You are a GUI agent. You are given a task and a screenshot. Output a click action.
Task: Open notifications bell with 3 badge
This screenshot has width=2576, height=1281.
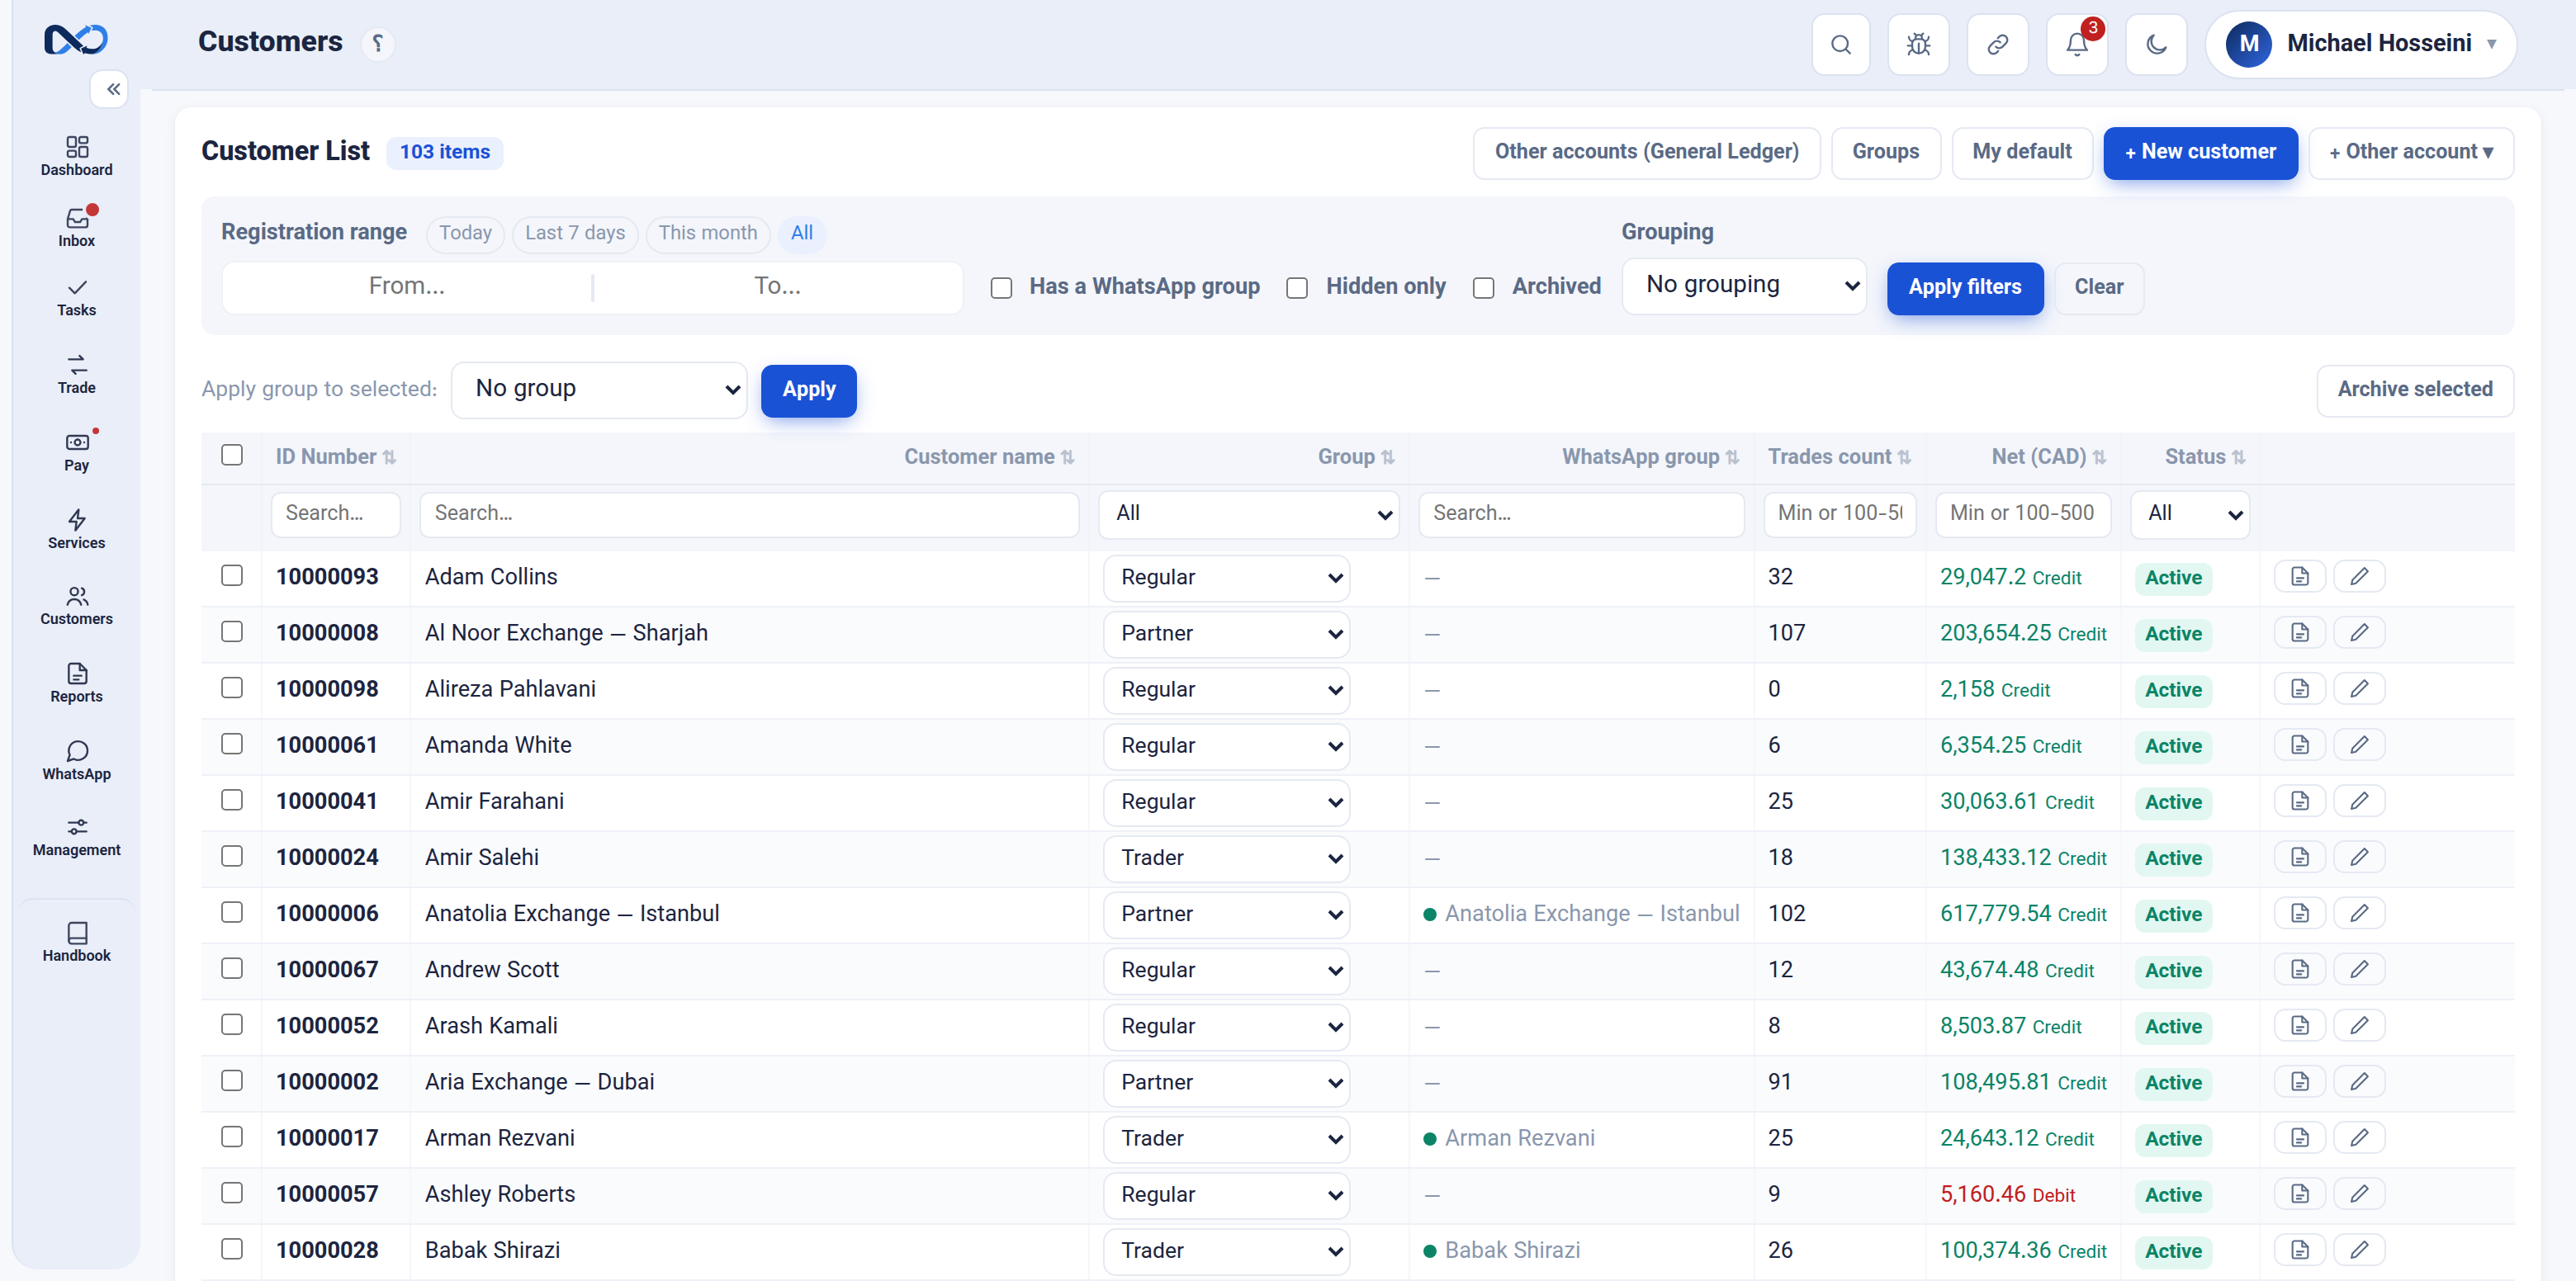[x=2077, y=44]
